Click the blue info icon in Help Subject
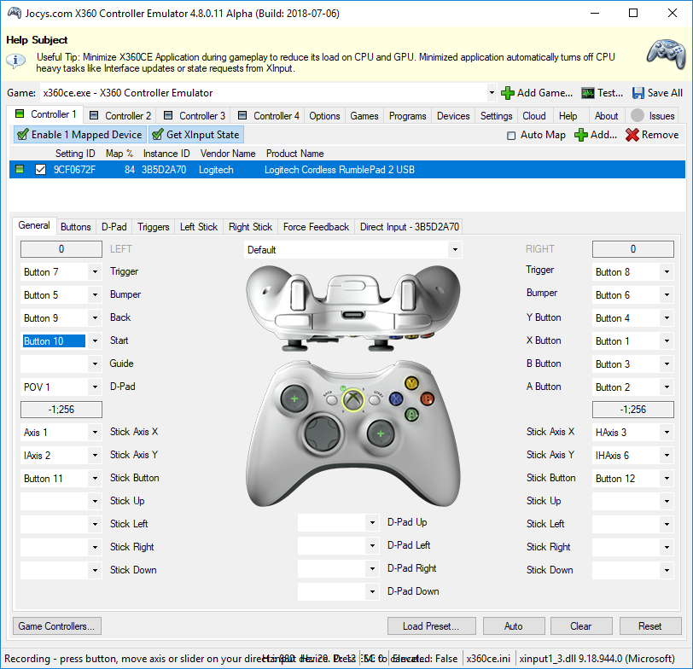The width and height of the screenshot is (693, 669). coord(15,60)
